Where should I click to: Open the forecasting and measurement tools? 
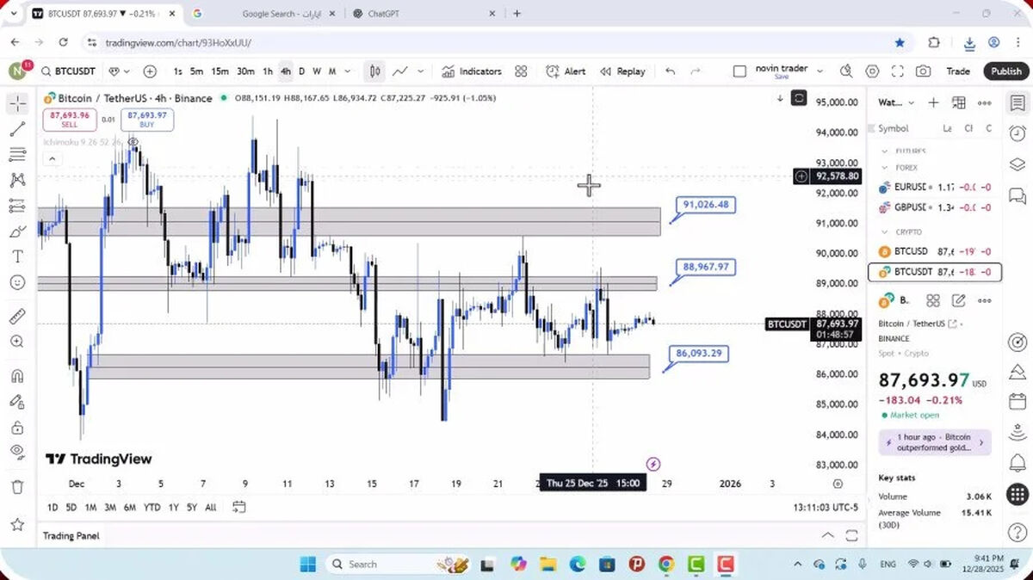tap(17, 206)
